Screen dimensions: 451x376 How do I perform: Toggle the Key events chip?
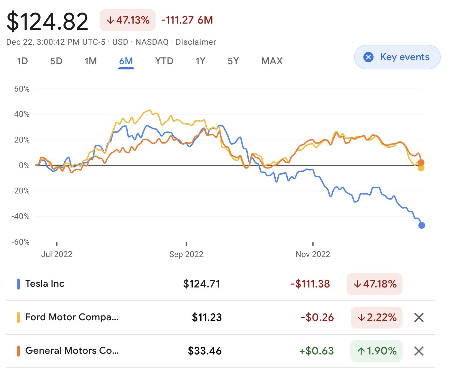[x=397, y=57]
